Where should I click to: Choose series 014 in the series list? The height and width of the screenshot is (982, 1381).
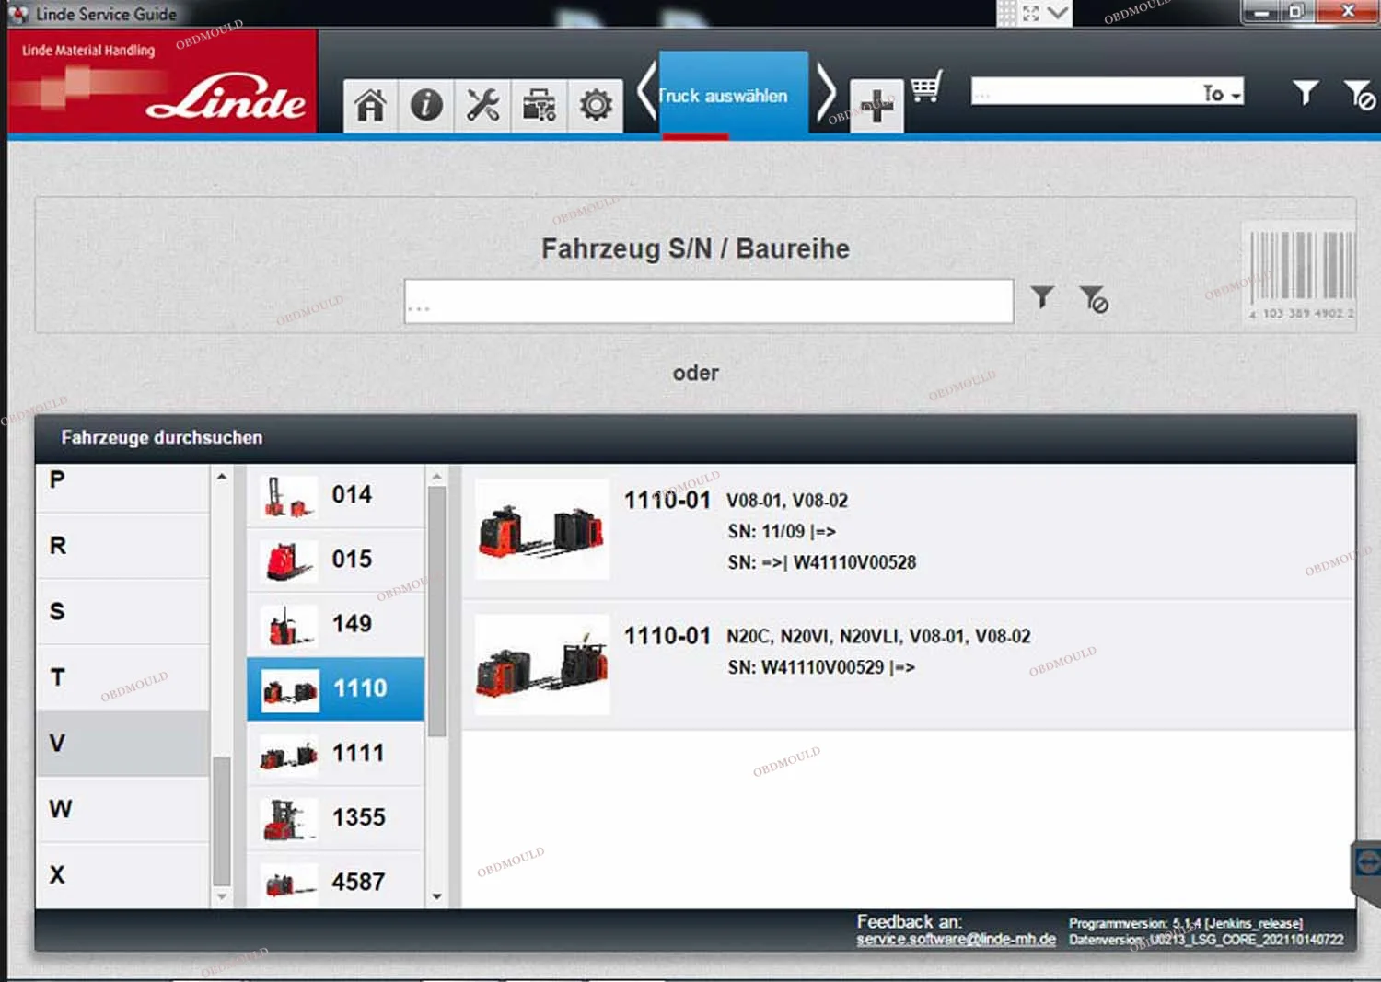(x=335, y=495)
